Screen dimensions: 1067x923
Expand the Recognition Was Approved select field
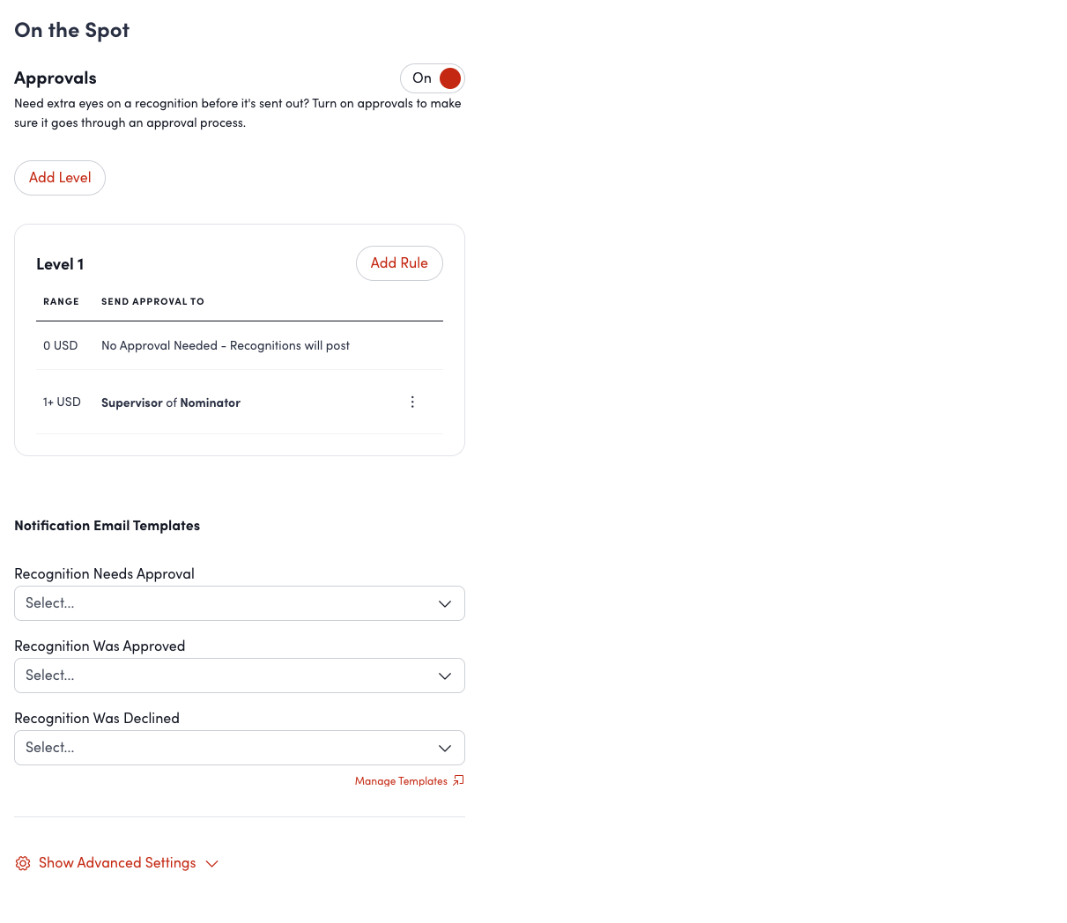(239, 676)
